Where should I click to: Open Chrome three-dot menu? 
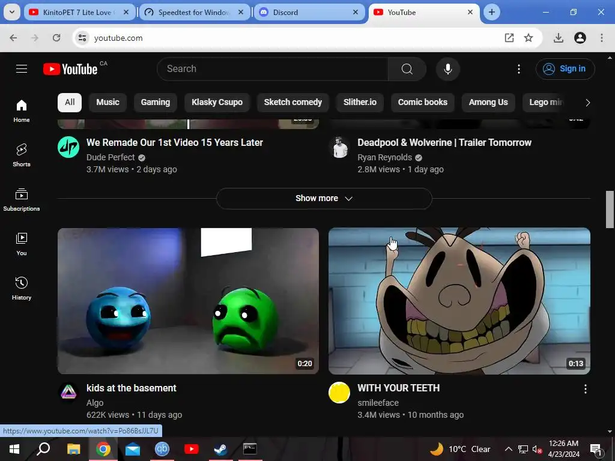click(x=602, y=38)
